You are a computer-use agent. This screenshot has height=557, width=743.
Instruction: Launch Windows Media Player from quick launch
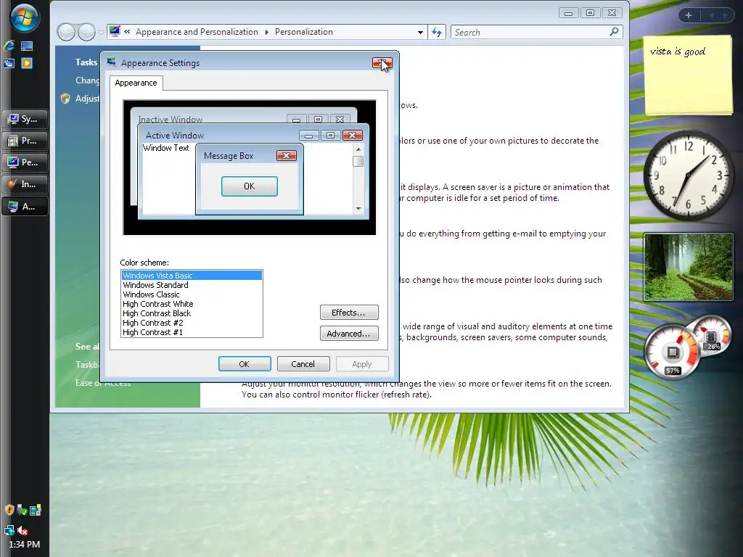pyautogui.click(x=27, y=63)
